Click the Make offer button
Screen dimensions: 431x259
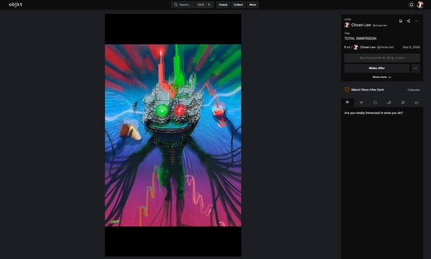coord(376,69)
